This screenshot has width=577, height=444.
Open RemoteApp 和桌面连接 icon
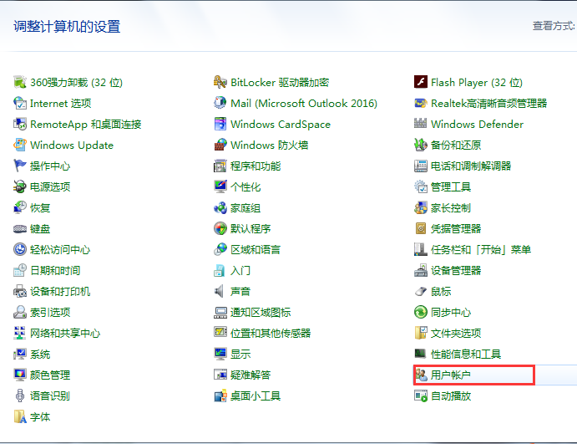pyautogui.click(x=20, y=125)
